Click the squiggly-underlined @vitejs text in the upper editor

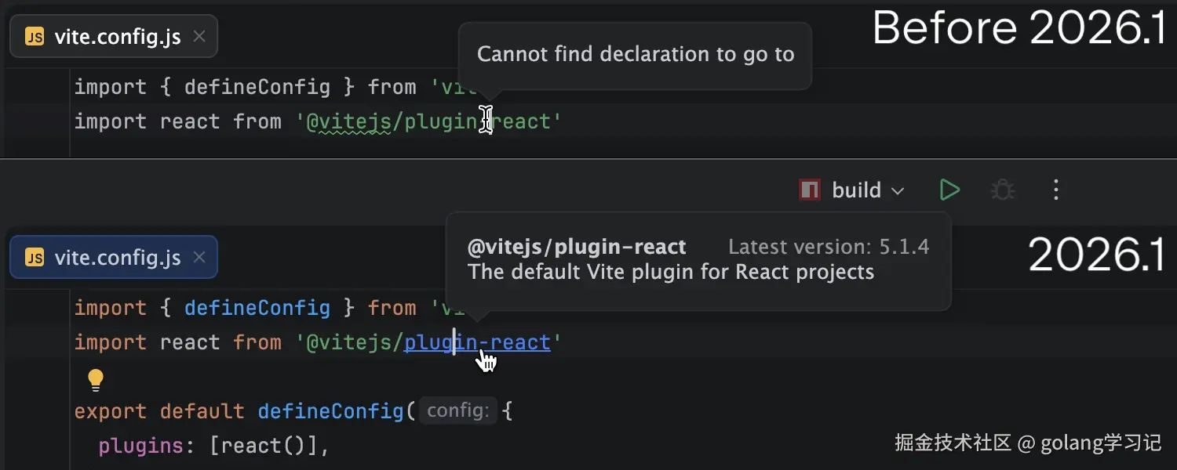coord(350,122)
